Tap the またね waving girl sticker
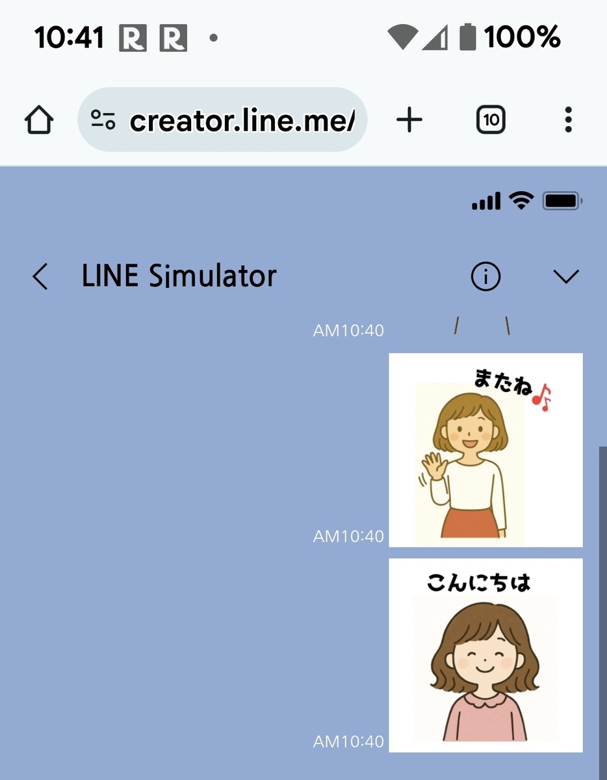The width and height of the screenshot is (607, 780). click(485, 450)
